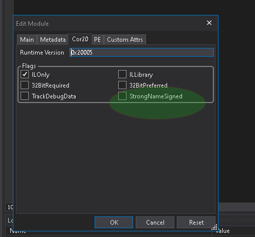Tick the 32BitPreferred checkbox

click(x=122, y=85)
